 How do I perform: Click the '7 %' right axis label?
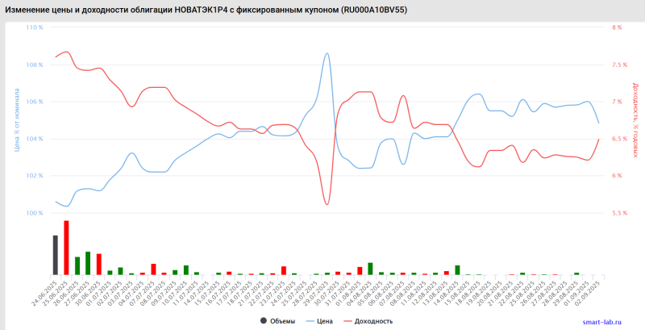(x=617, y=102)
